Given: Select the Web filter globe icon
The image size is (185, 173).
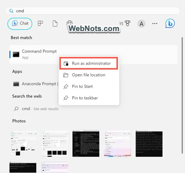Looking at the screenshot, I should click(70, 23).
